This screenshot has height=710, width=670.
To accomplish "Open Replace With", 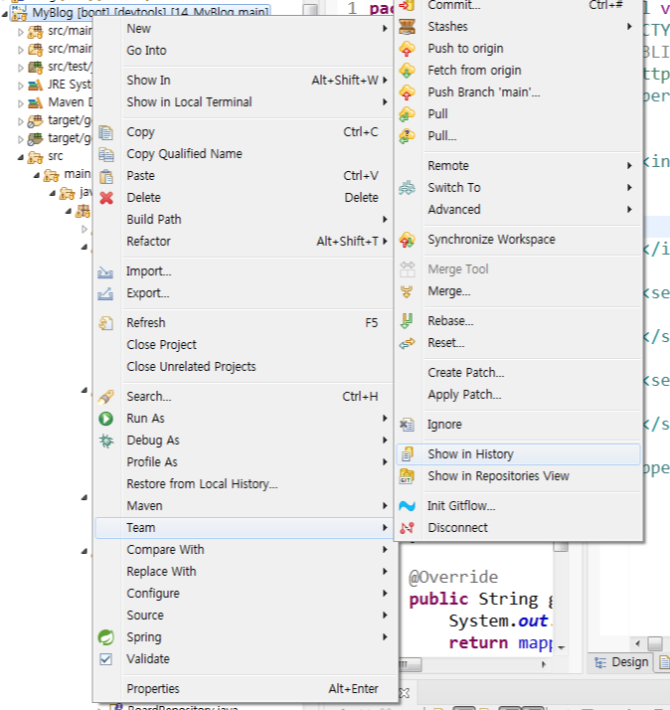I will point(161,572).
